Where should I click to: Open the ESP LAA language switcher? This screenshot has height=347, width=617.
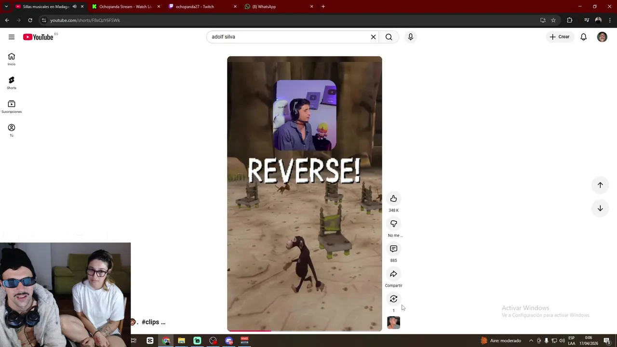[x=571, y=341]
